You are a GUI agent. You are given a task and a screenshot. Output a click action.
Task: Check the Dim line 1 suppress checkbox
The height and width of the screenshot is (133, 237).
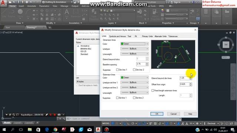pos(117,70)
